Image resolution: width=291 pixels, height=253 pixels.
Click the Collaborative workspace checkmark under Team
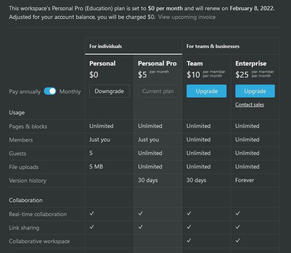coord(189,241)
